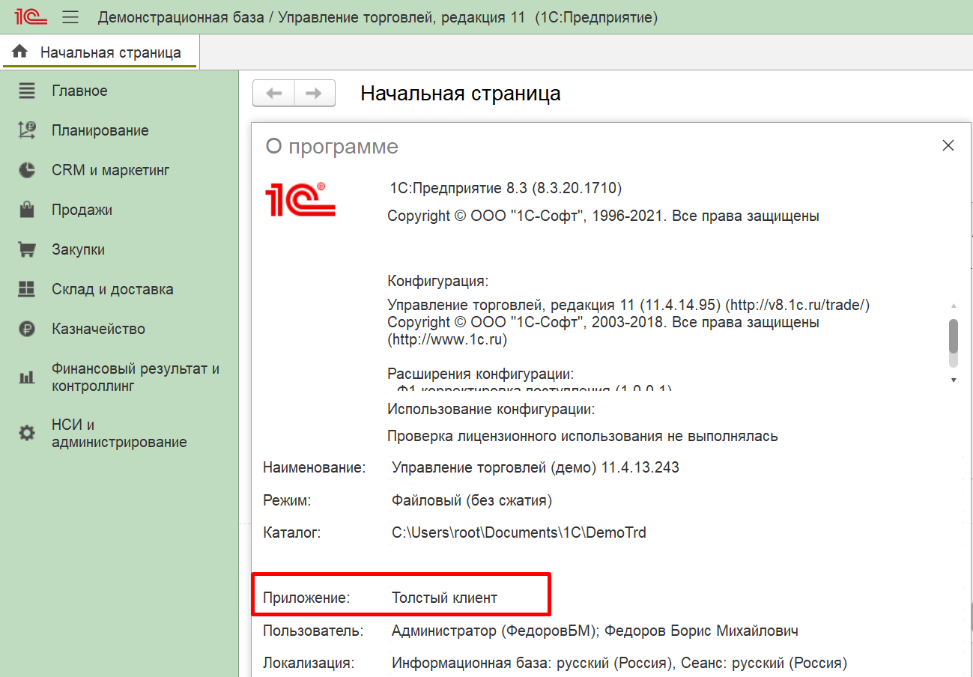Click the Каталог path field
Screen dimensions: 973x677
click(519, 533)
